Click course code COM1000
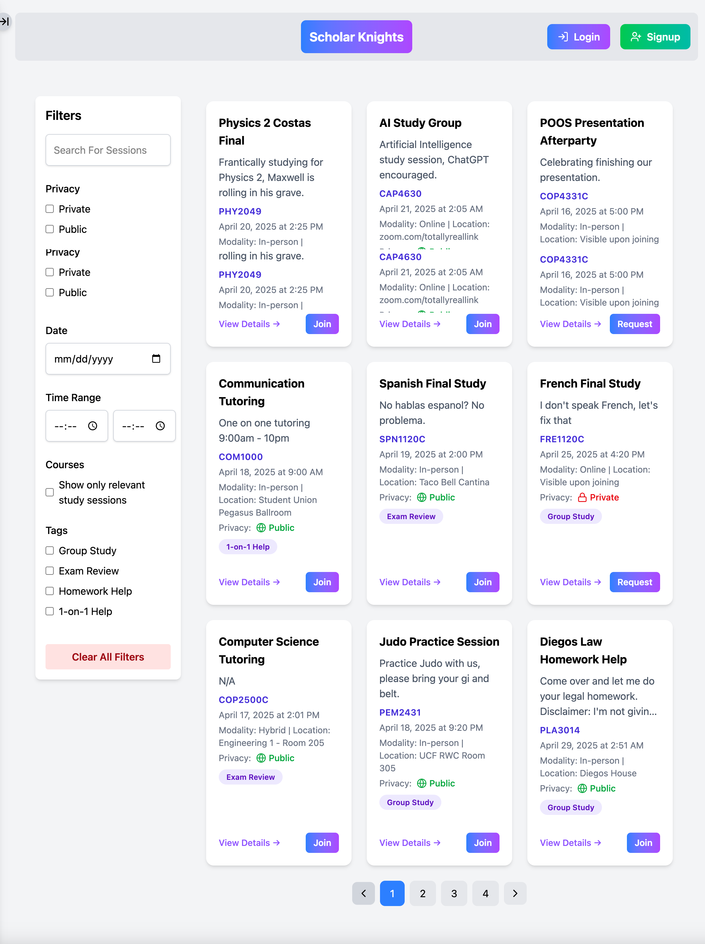705x944 pixels. pos(241,456)
